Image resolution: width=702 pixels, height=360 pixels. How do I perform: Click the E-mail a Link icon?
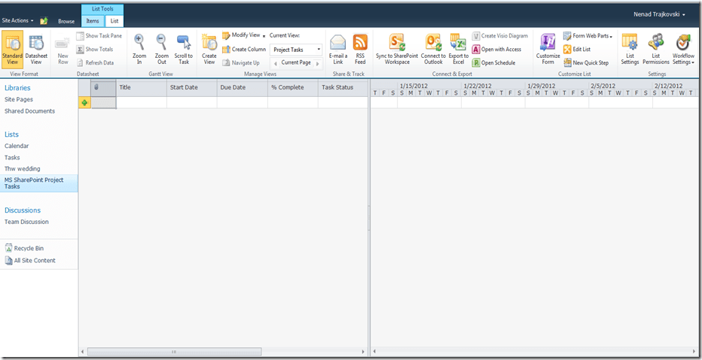(x=338, y=43)
